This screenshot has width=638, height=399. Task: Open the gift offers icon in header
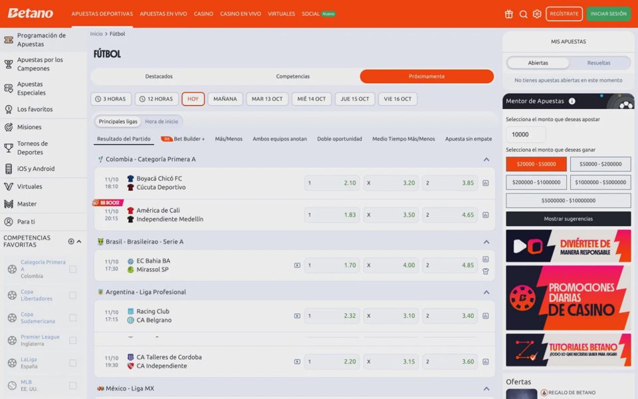pyautogui.click(x=508, y=14)
